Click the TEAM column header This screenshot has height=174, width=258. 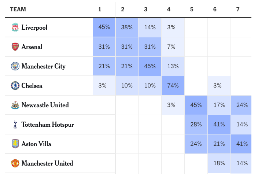(x=18, y=9)
